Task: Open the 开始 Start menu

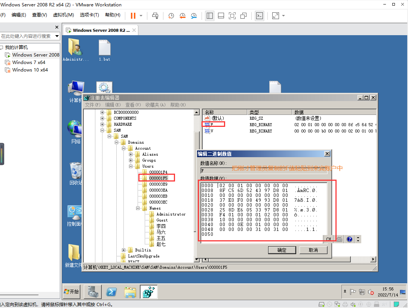Action: pyautogui.click(x=71, y=292)
